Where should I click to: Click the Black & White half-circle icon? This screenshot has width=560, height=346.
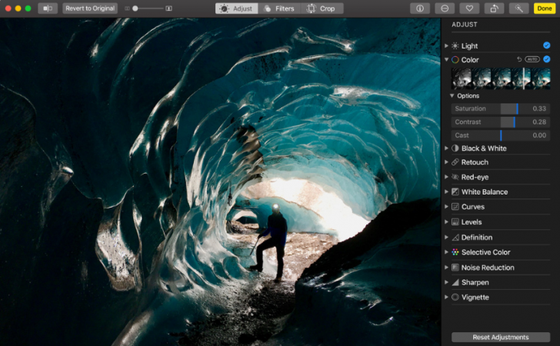coord(455,148)
